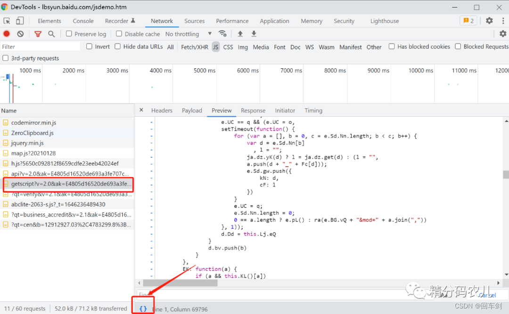The image size is (509, 314).
Task: Click the issues counter badge showing 2
Action: pos(469,21)
